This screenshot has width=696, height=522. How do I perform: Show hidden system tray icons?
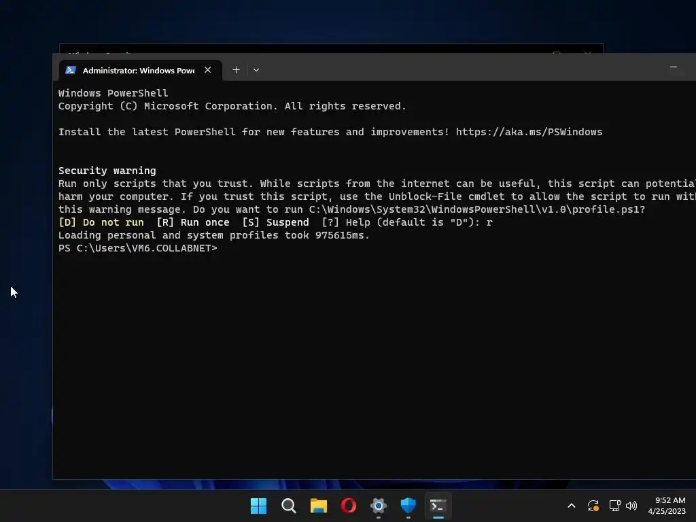click(572, 506)
